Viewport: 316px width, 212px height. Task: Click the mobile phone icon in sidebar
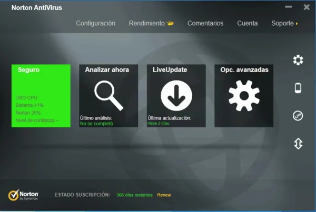tap(298, 88)
